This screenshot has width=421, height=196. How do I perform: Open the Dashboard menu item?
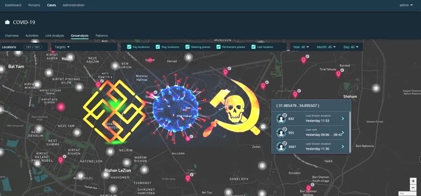(13, 5)
